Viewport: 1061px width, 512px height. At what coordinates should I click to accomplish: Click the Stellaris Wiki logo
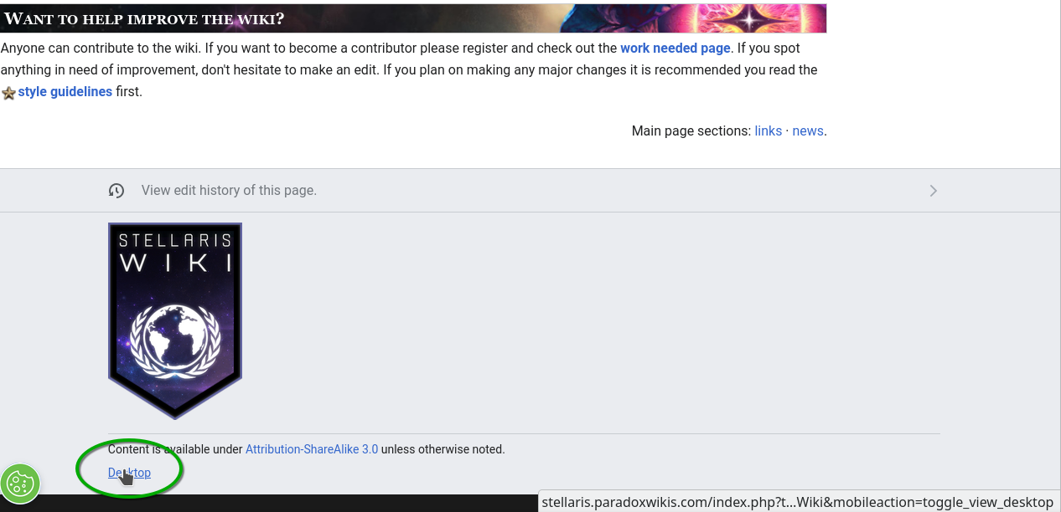pos(175,320)
